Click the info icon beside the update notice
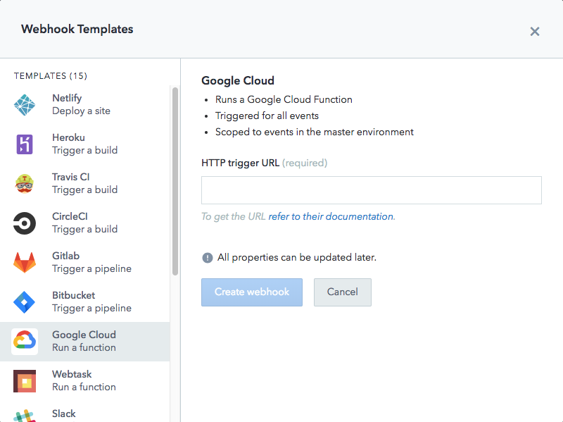This screenshot has width=563, height=422. tap(207, 257)
